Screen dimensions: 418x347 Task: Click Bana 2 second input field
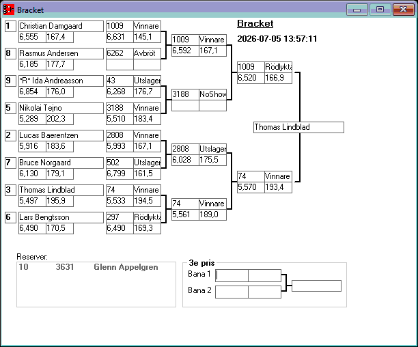pos(264,292)
